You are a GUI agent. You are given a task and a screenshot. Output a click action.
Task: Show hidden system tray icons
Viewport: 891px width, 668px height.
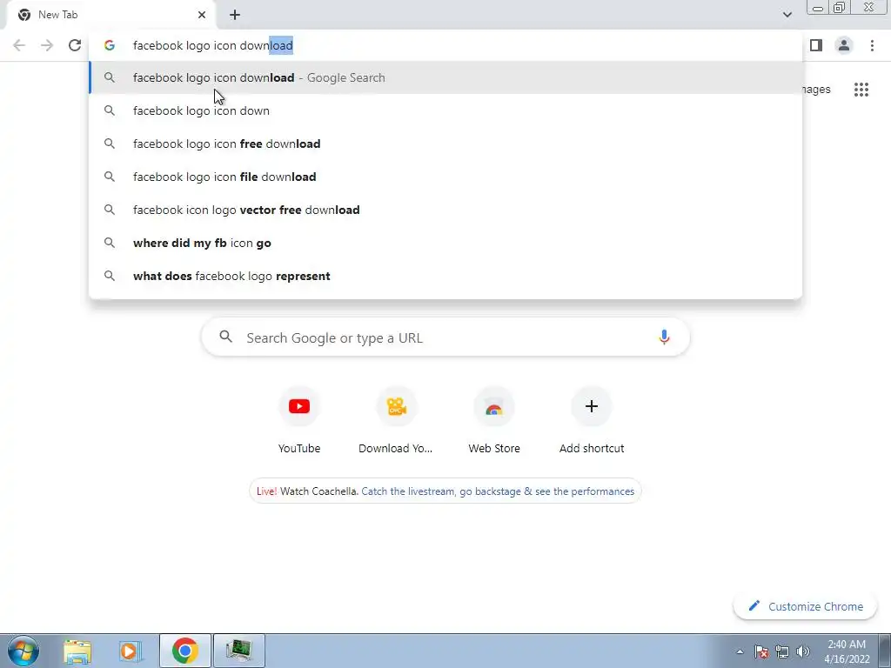click(x=740, y=651)
